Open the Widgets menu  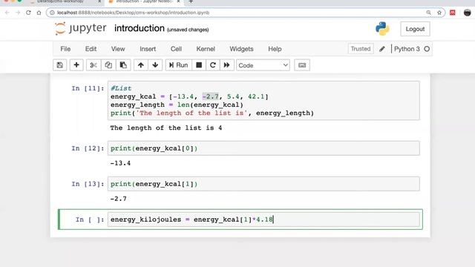(x=241, y=49)
